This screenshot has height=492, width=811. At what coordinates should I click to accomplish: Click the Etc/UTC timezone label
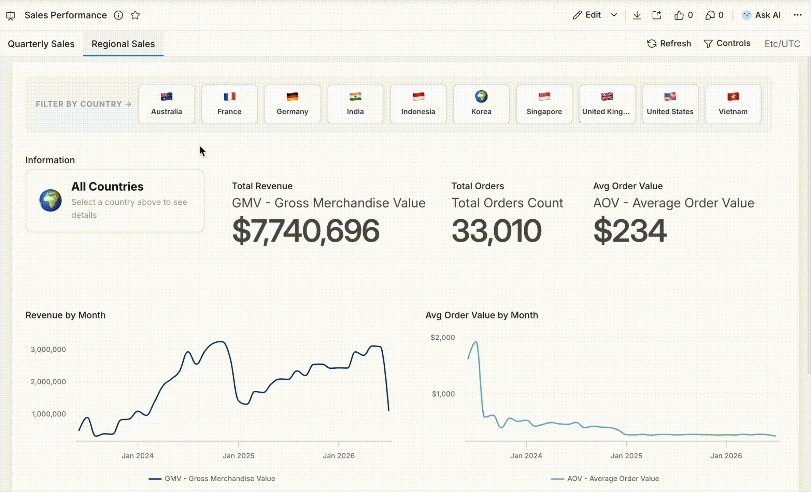(x=782, y=44)
